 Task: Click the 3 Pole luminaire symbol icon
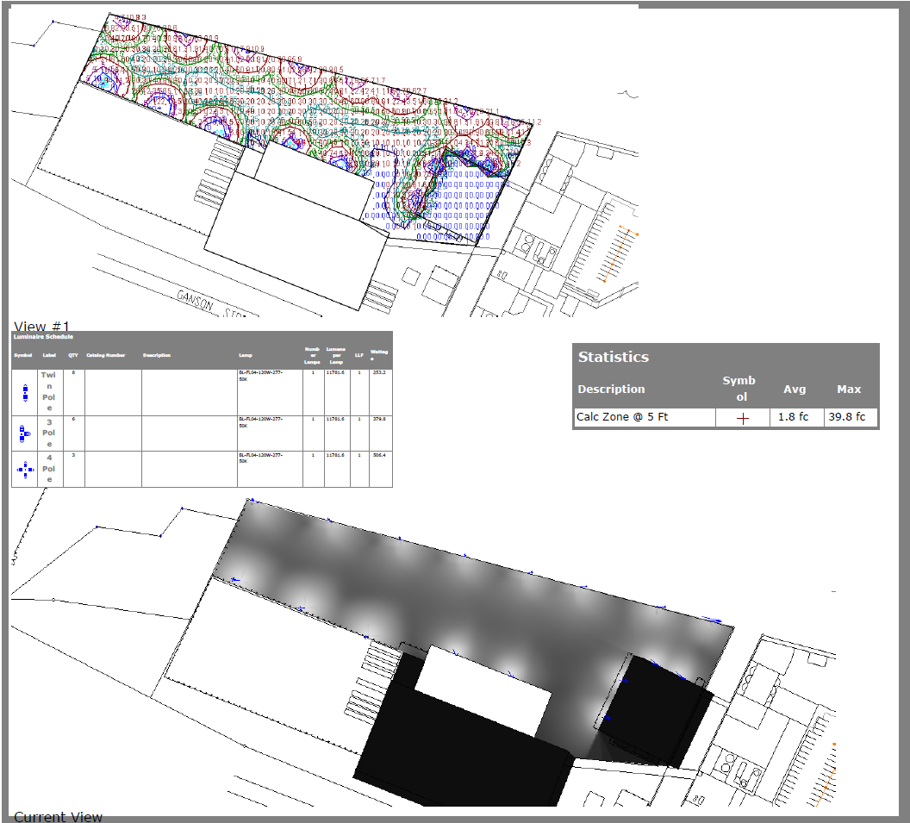pos(24,433)
